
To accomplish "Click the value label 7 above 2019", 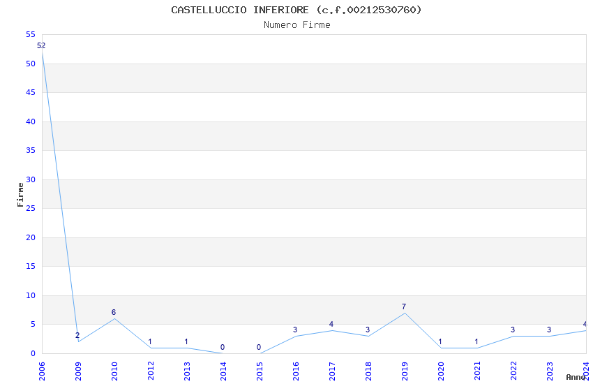I will tap(404, 307).
